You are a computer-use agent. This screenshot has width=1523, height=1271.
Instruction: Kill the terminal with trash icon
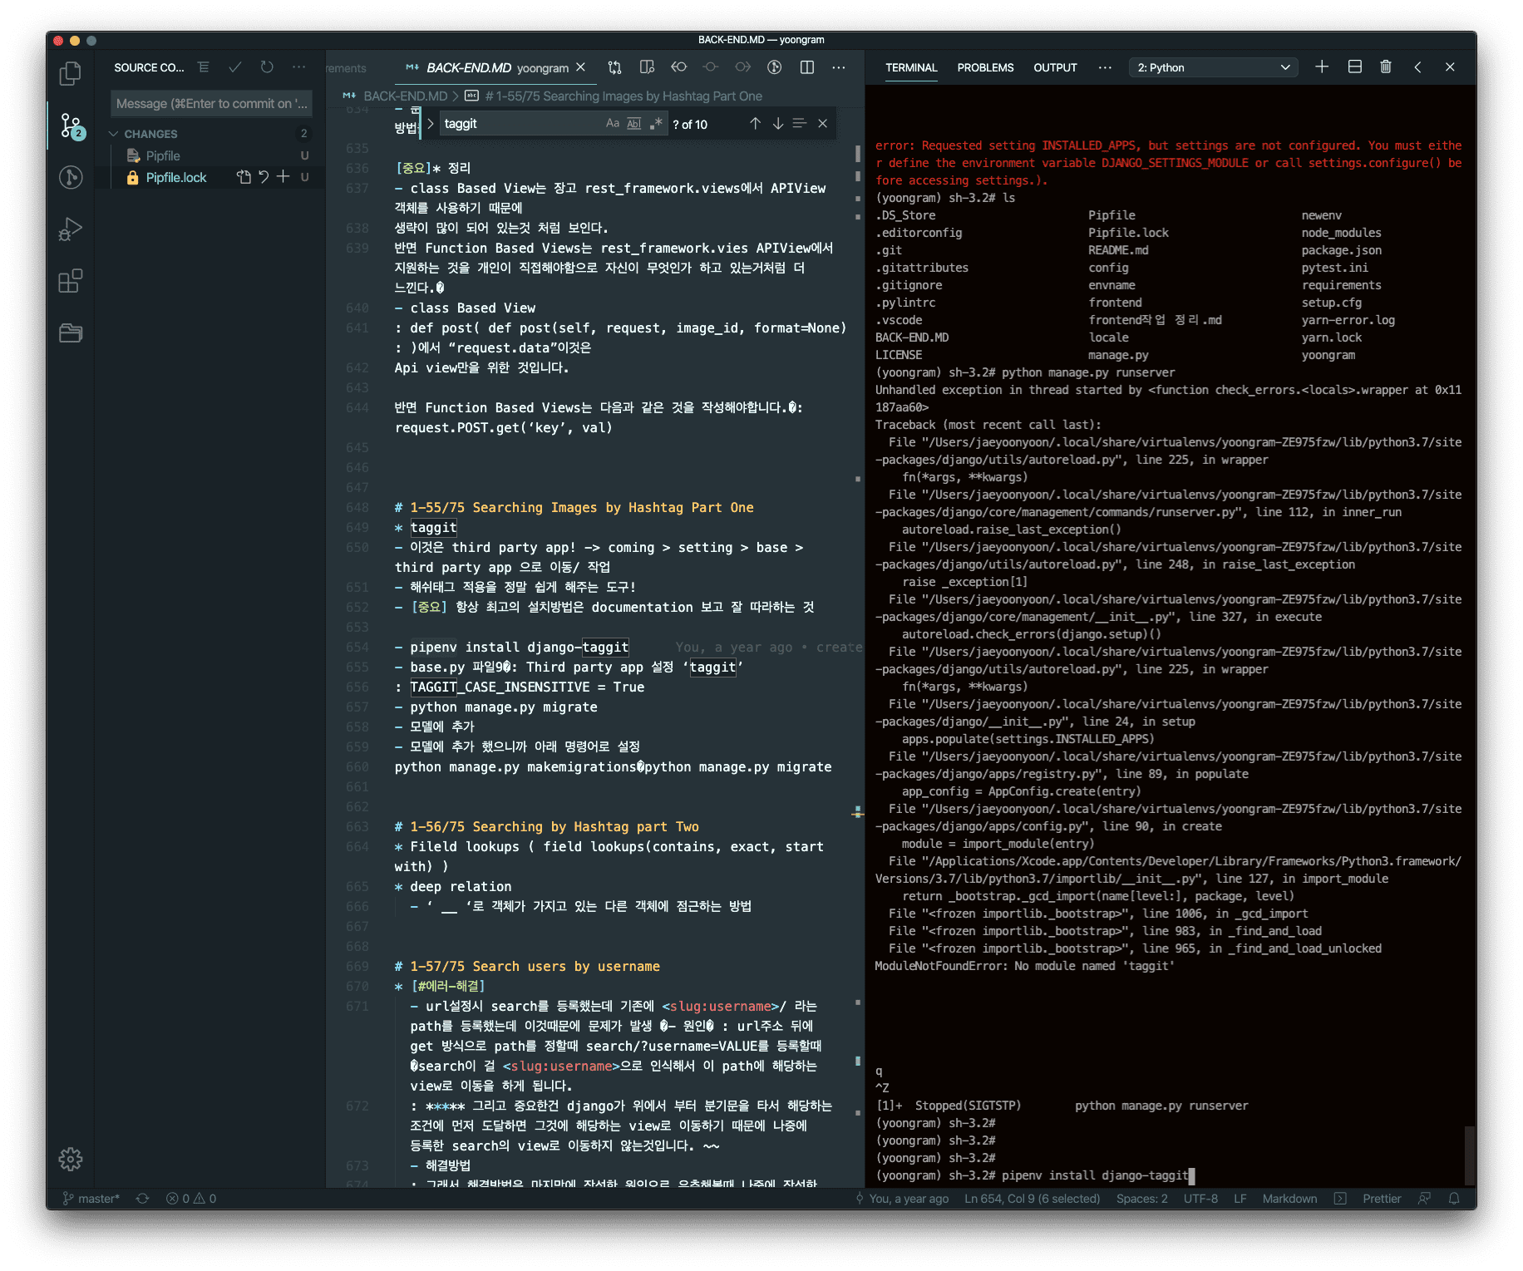(1386, 67)
